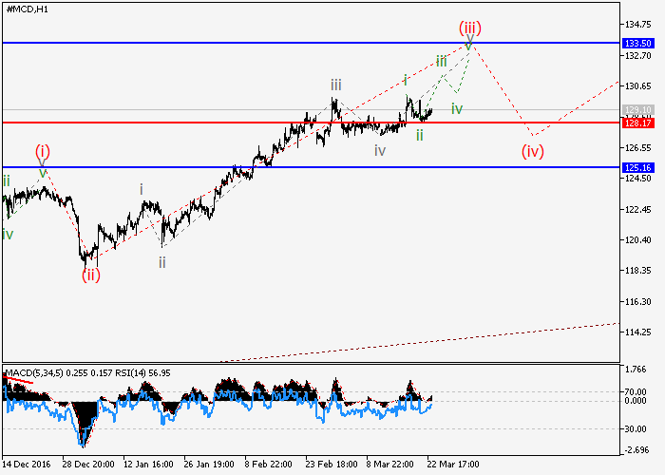Select the gray i wave label
Viewport: 665px width, 475px height.
tap(142, 189)
